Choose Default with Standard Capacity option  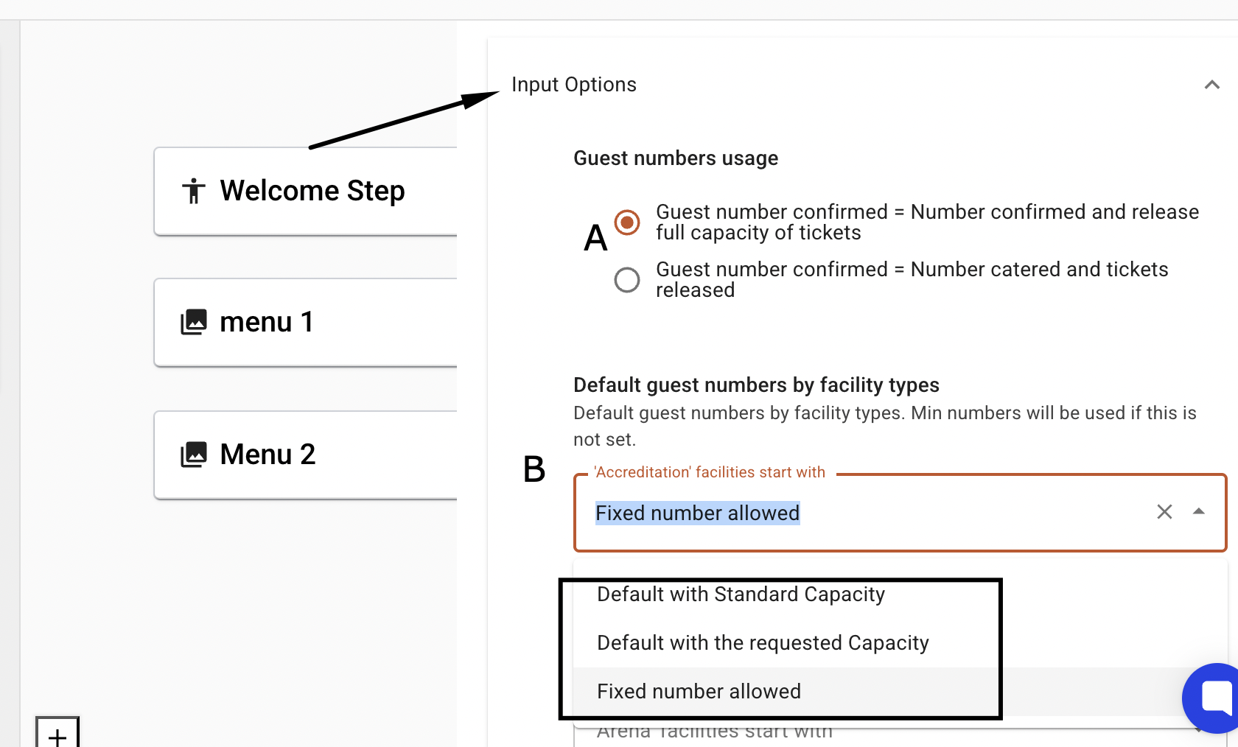pos(741,595)
